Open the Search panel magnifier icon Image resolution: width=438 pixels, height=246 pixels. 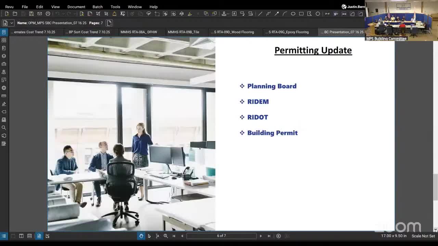4,128
